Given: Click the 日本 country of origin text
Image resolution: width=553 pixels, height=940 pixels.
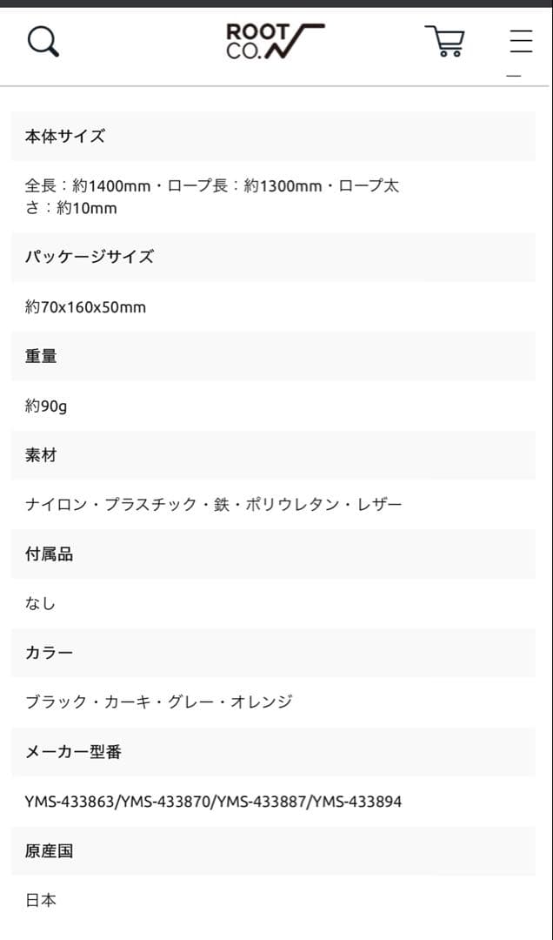Looking at the screenshot, I should pos(38,901).
